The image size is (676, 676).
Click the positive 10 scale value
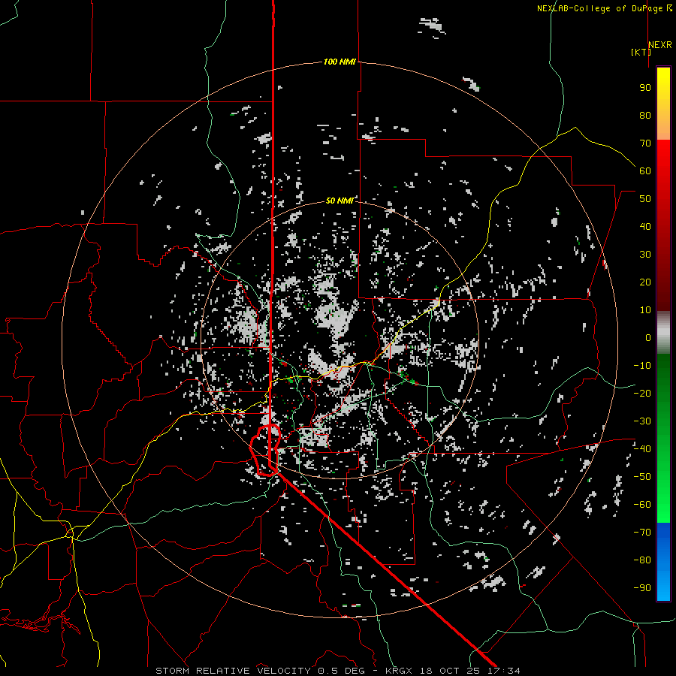pyautogui.click(x=645, y=310)
